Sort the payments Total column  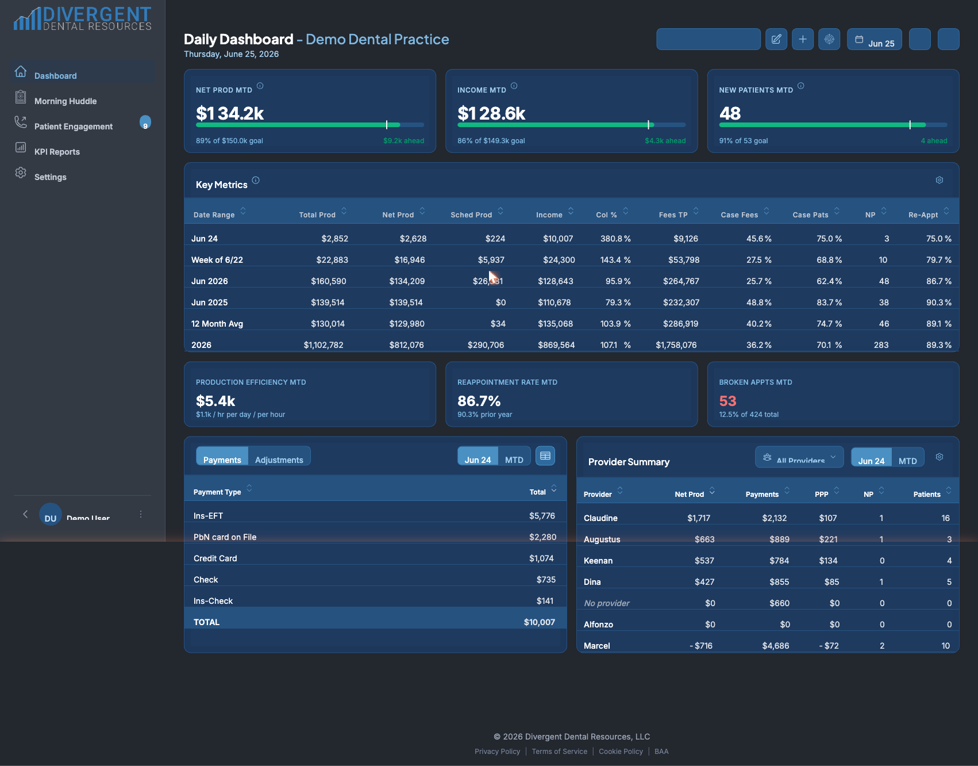543,491
